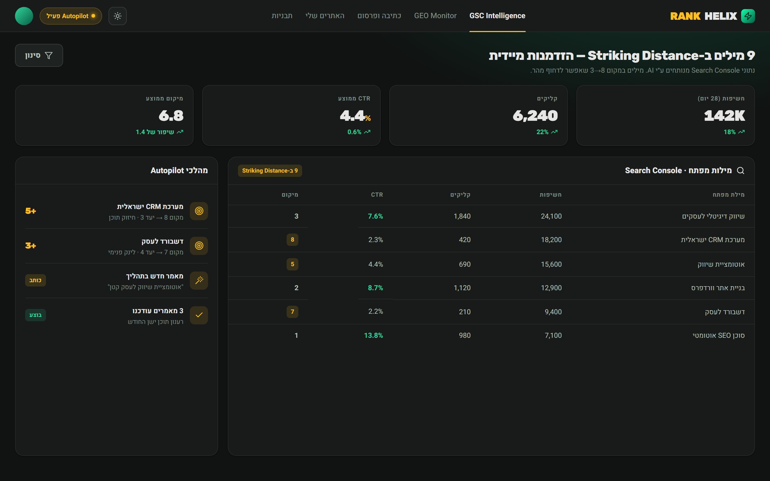Click trend arrow under 142K impressions
Image resolution: width=770 pixels, height=481 pixels.
(741, 132)
